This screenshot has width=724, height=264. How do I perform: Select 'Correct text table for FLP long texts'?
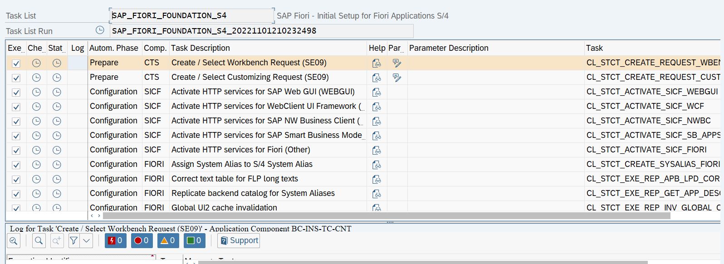pos(268,179)
